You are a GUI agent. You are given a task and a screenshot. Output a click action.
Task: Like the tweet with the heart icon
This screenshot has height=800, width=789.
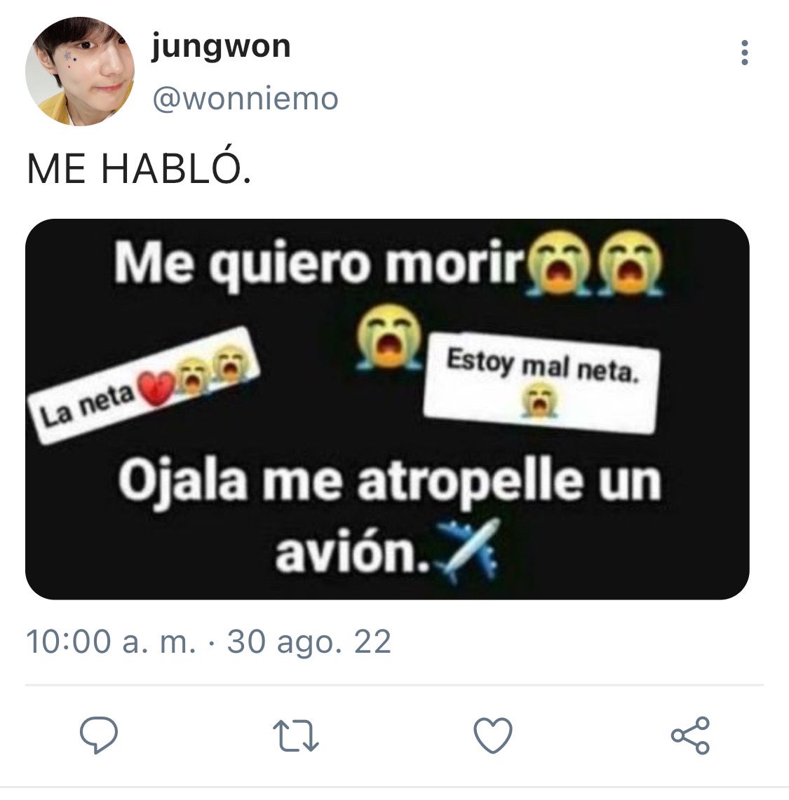click(x=493, y=735)
